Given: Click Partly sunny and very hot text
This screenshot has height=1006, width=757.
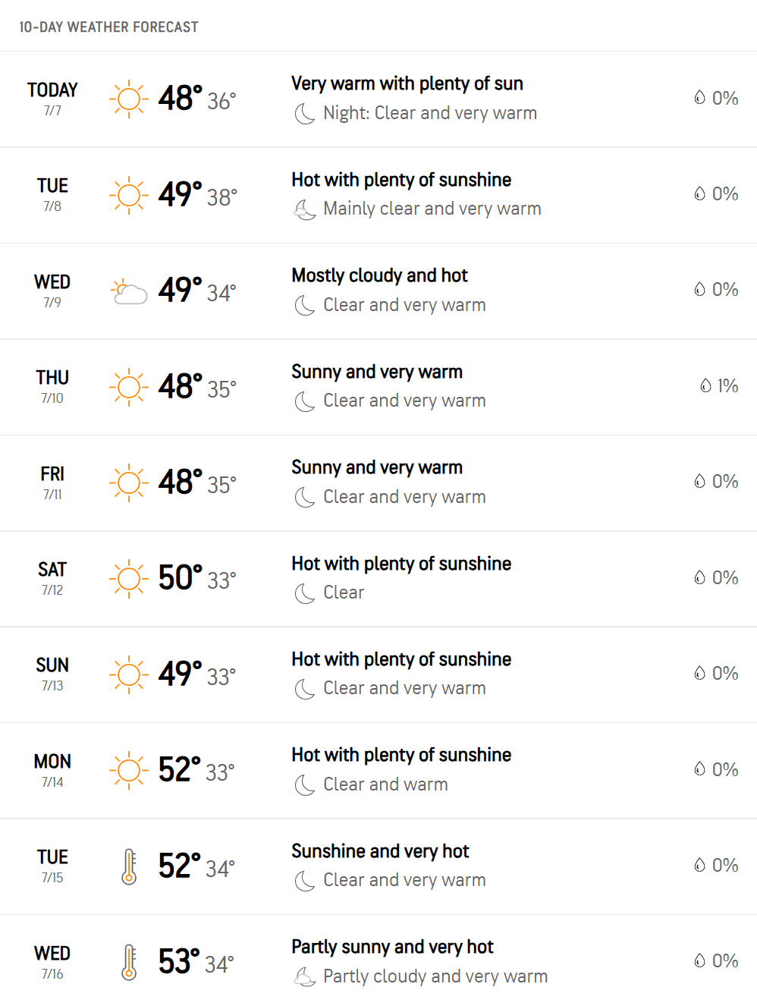Looking at the screenshot, I should pos(392,947).
